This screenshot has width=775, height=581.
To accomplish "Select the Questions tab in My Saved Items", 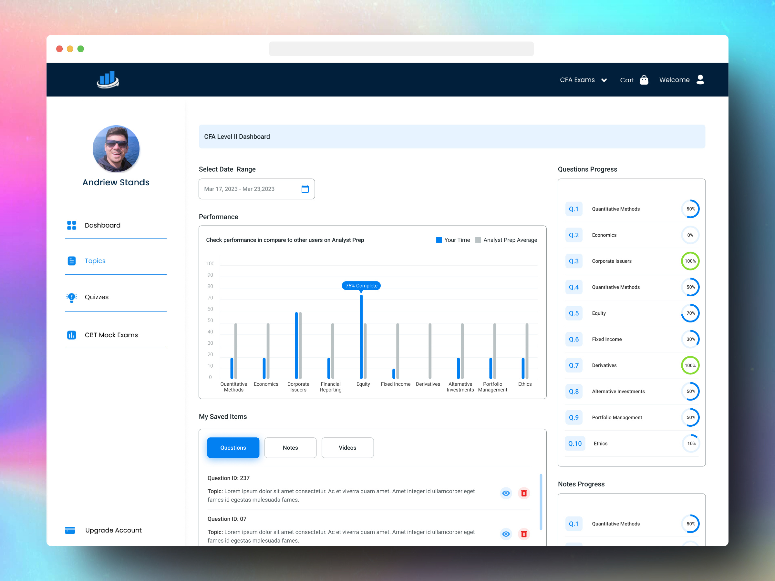I will [x=233, y=448].
